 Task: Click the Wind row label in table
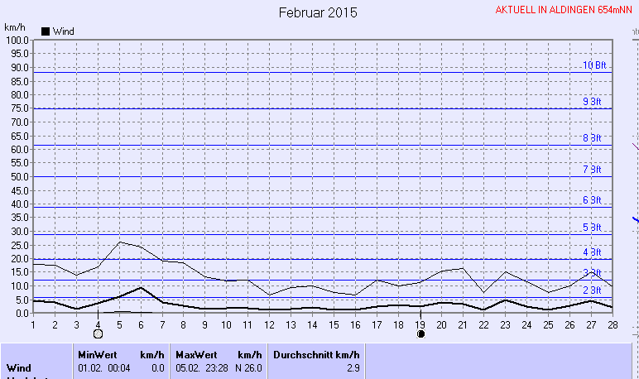click(19, 367)
